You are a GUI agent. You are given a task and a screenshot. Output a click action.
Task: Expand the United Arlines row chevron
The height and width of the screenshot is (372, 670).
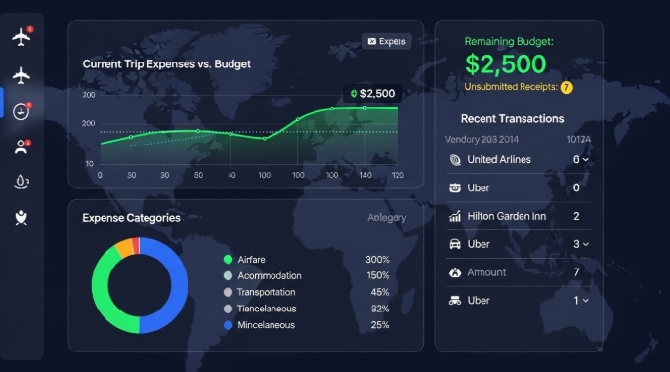point(586,160)
